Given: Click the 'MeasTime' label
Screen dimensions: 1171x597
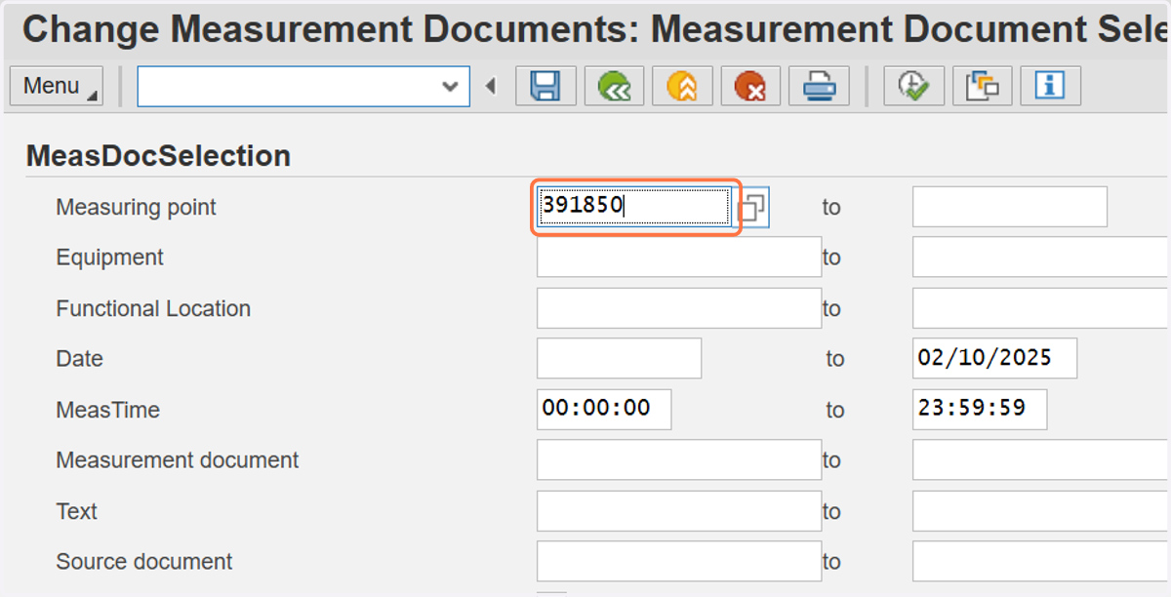Looking at the screenshot, I should coord(108,410).
